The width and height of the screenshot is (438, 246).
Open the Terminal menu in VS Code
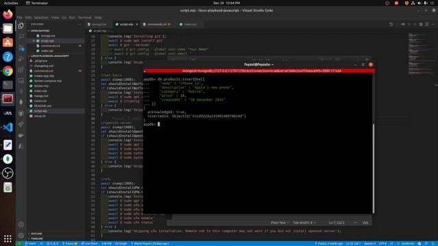85,17
